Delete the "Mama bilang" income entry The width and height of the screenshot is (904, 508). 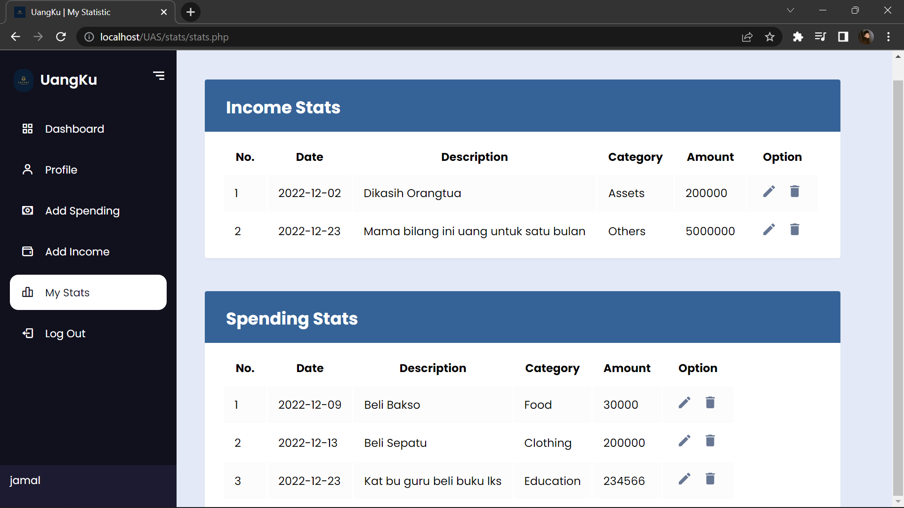point(795,230)
